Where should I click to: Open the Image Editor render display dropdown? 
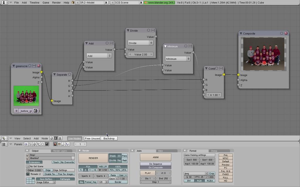pos(46,182)
